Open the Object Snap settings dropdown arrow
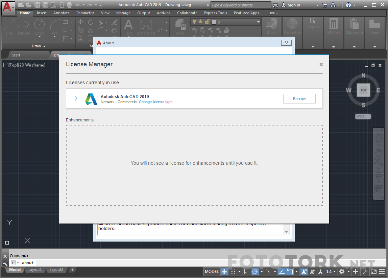 (296, 272)
